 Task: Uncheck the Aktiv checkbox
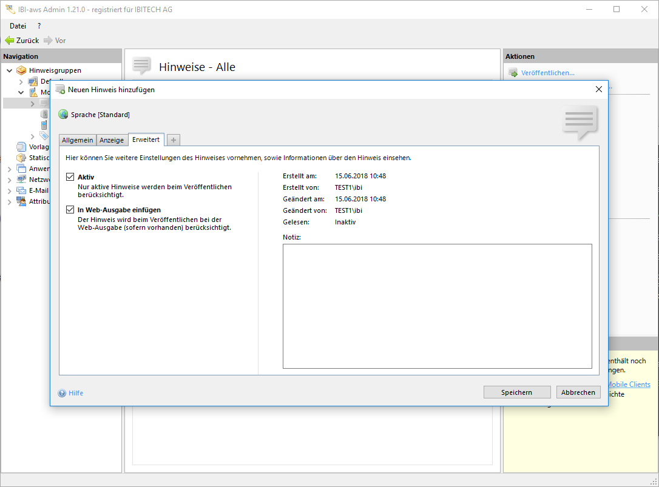70,177
